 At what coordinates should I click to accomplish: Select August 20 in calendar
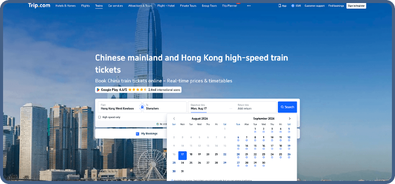(208, 154)
